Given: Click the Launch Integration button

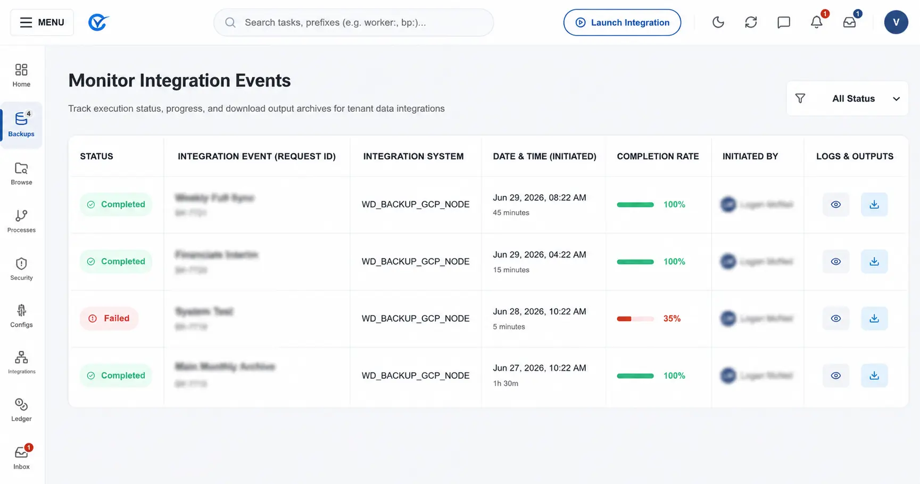Looking at the screenshot, I should click(x=622, y=22).
